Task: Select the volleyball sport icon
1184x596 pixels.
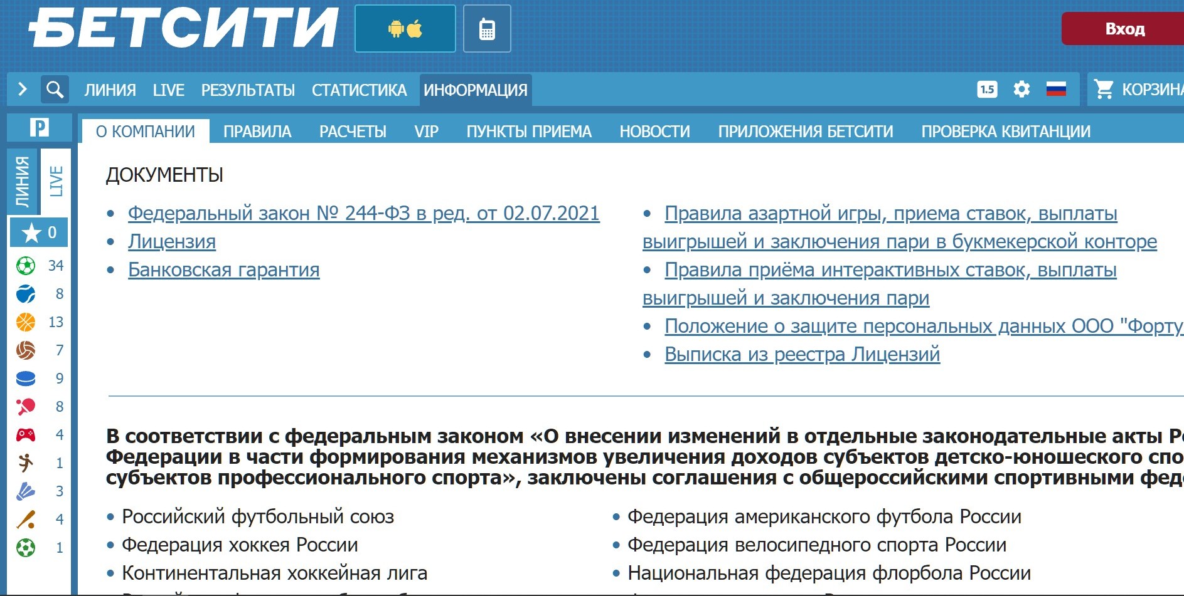Action: pyautogui.click(x=26, y=350)
